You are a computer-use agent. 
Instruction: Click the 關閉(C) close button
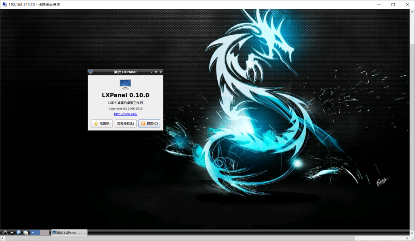point(149,124)
